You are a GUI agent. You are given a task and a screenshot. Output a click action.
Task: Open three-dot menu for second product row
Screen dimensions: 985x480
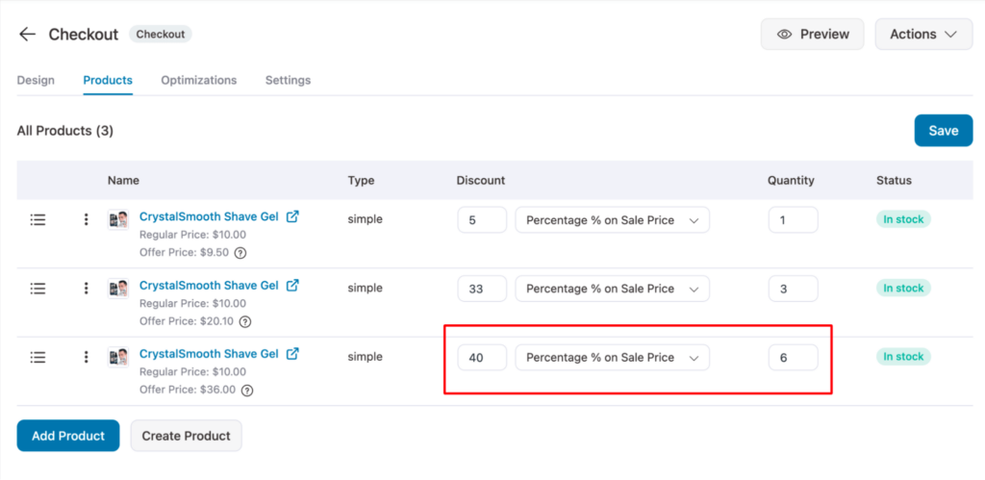[87, 288]
